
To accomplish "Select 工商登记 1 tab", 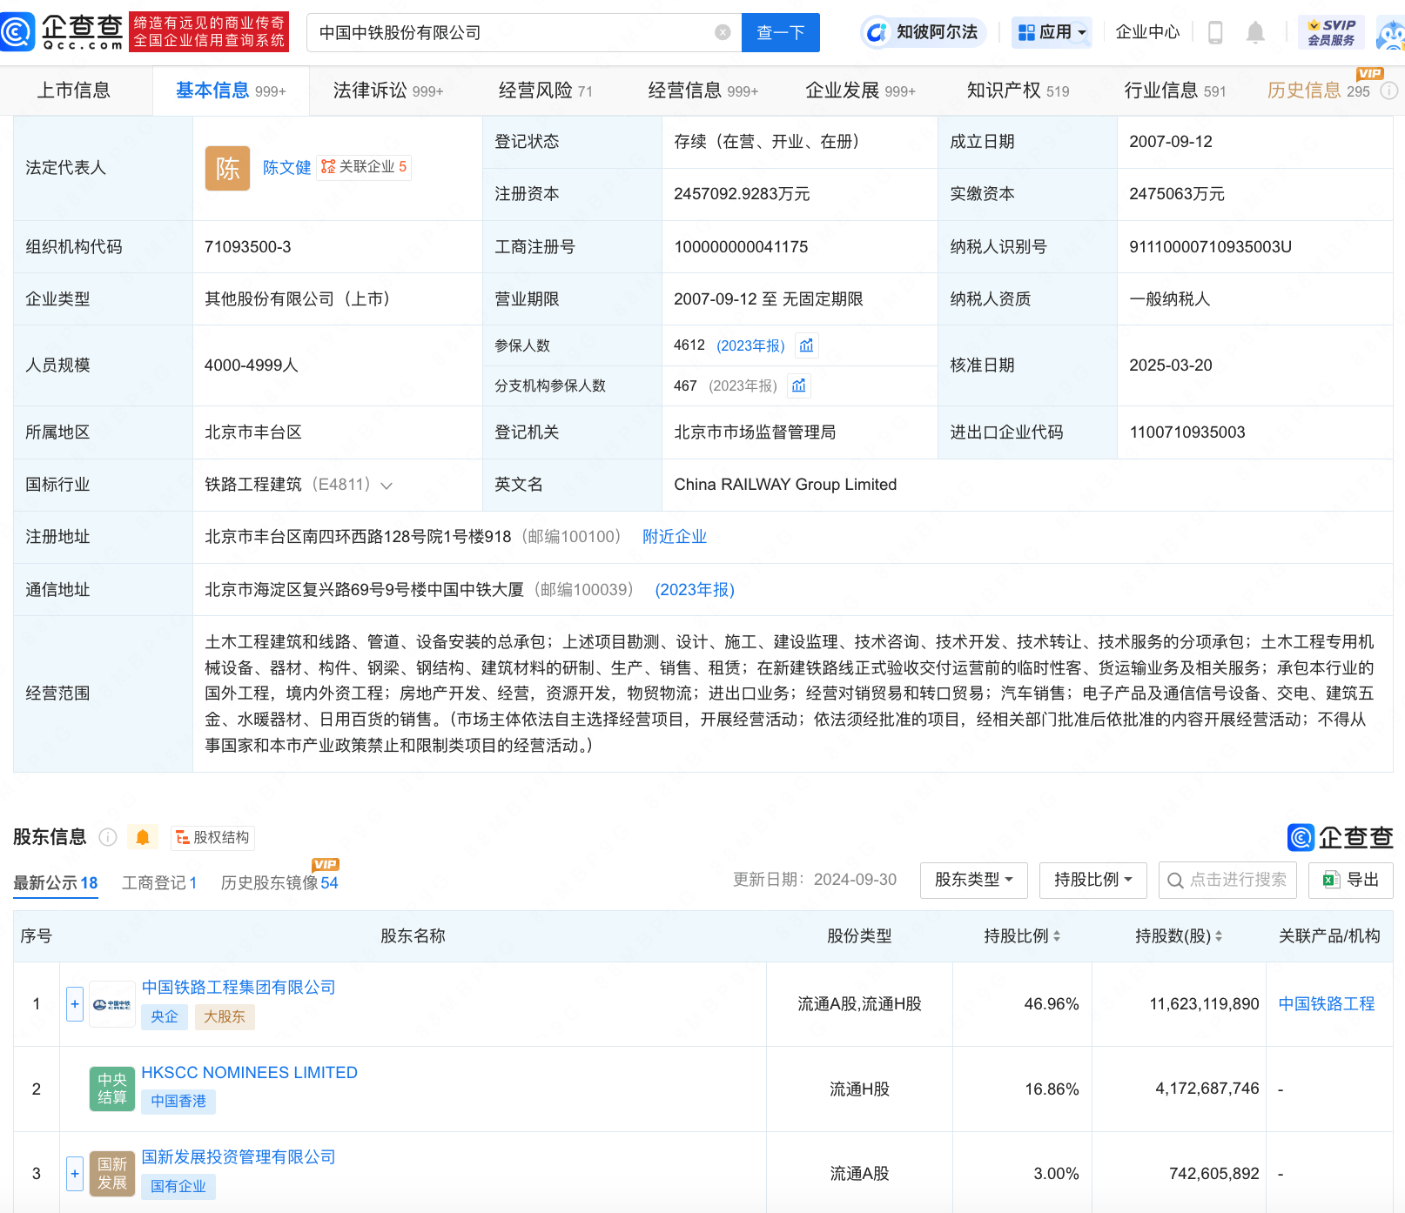I will [x=159, y=883].
